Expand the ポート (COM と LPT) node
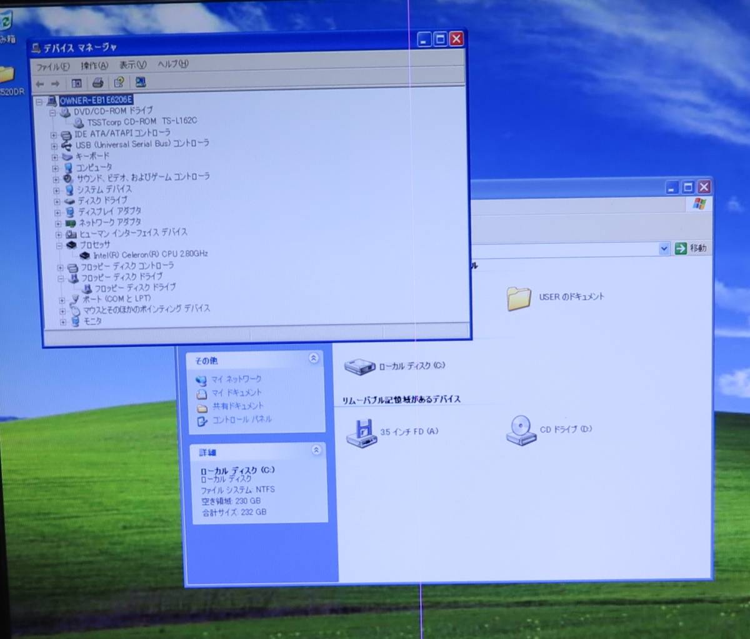This screenshot has height=639, width=750. 62,301
